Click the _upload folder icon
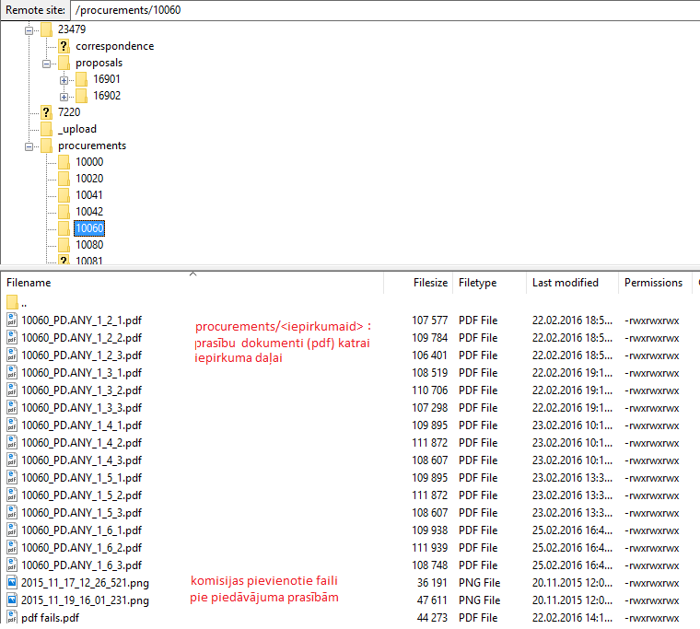700x629 pixels. (46, 129)
